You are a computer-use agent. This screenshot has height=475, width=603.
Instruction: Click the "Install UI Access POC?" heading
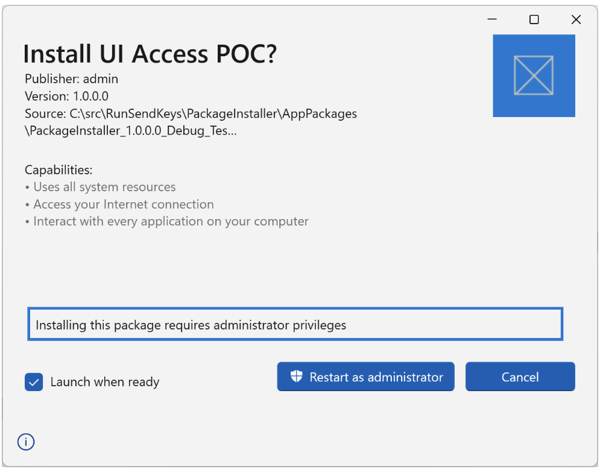pos(150,54)
